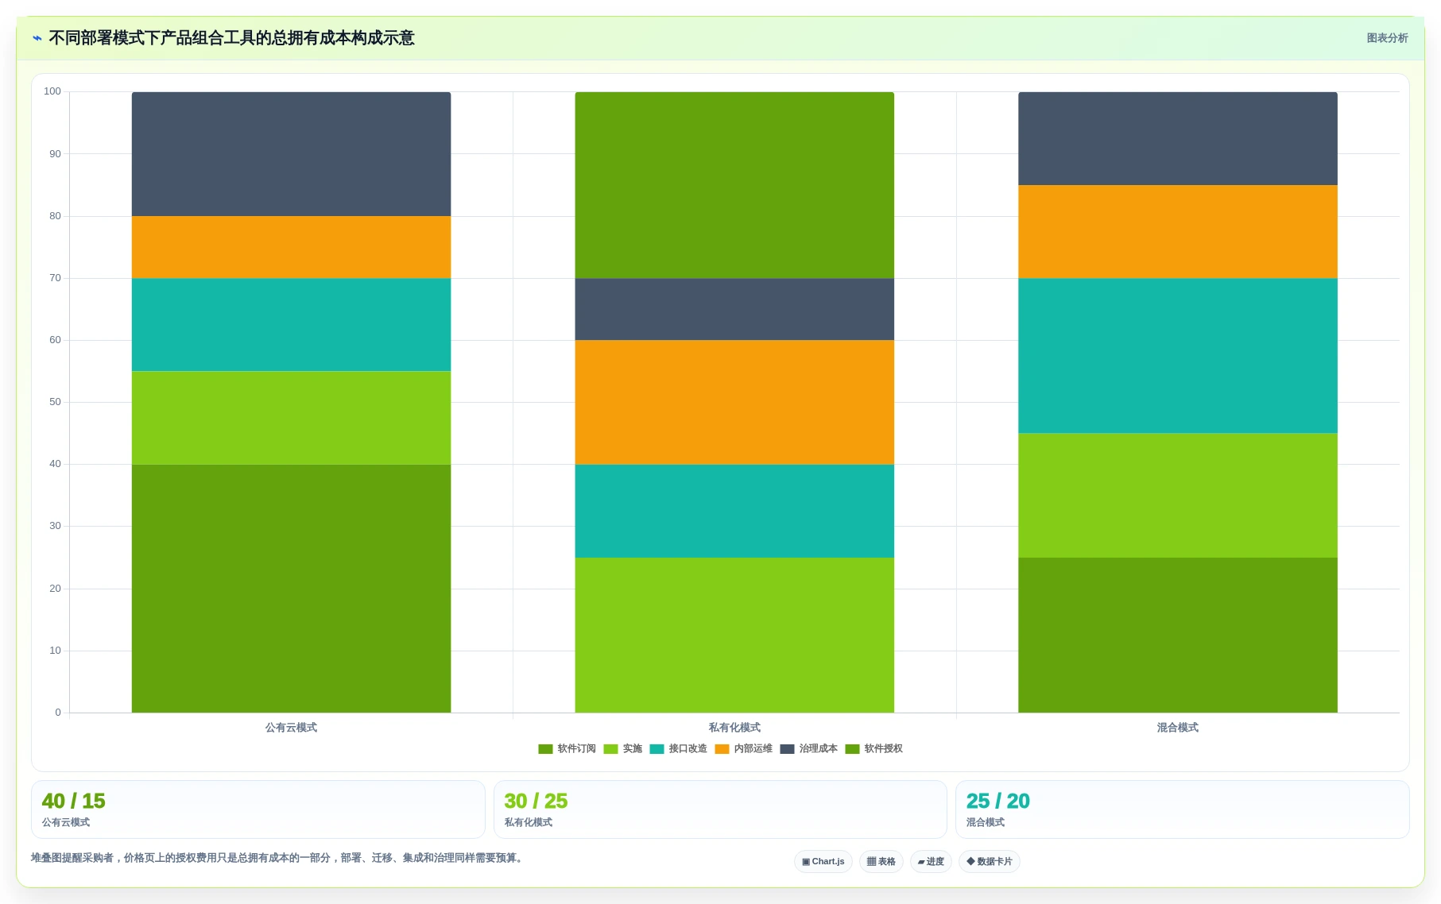Select light green segment of 混合模式 bar
This screenshot has height=904, width=1441.
1178,495
